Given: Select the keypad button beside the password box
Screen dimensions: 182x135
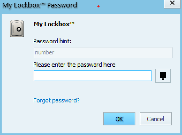Looking at the screenshot, I should click(163, 76).
